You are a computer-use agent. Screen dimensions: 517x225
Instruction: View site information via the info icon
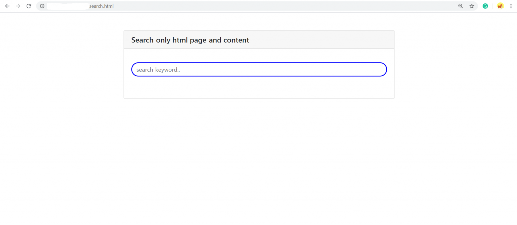click(42, 6)
